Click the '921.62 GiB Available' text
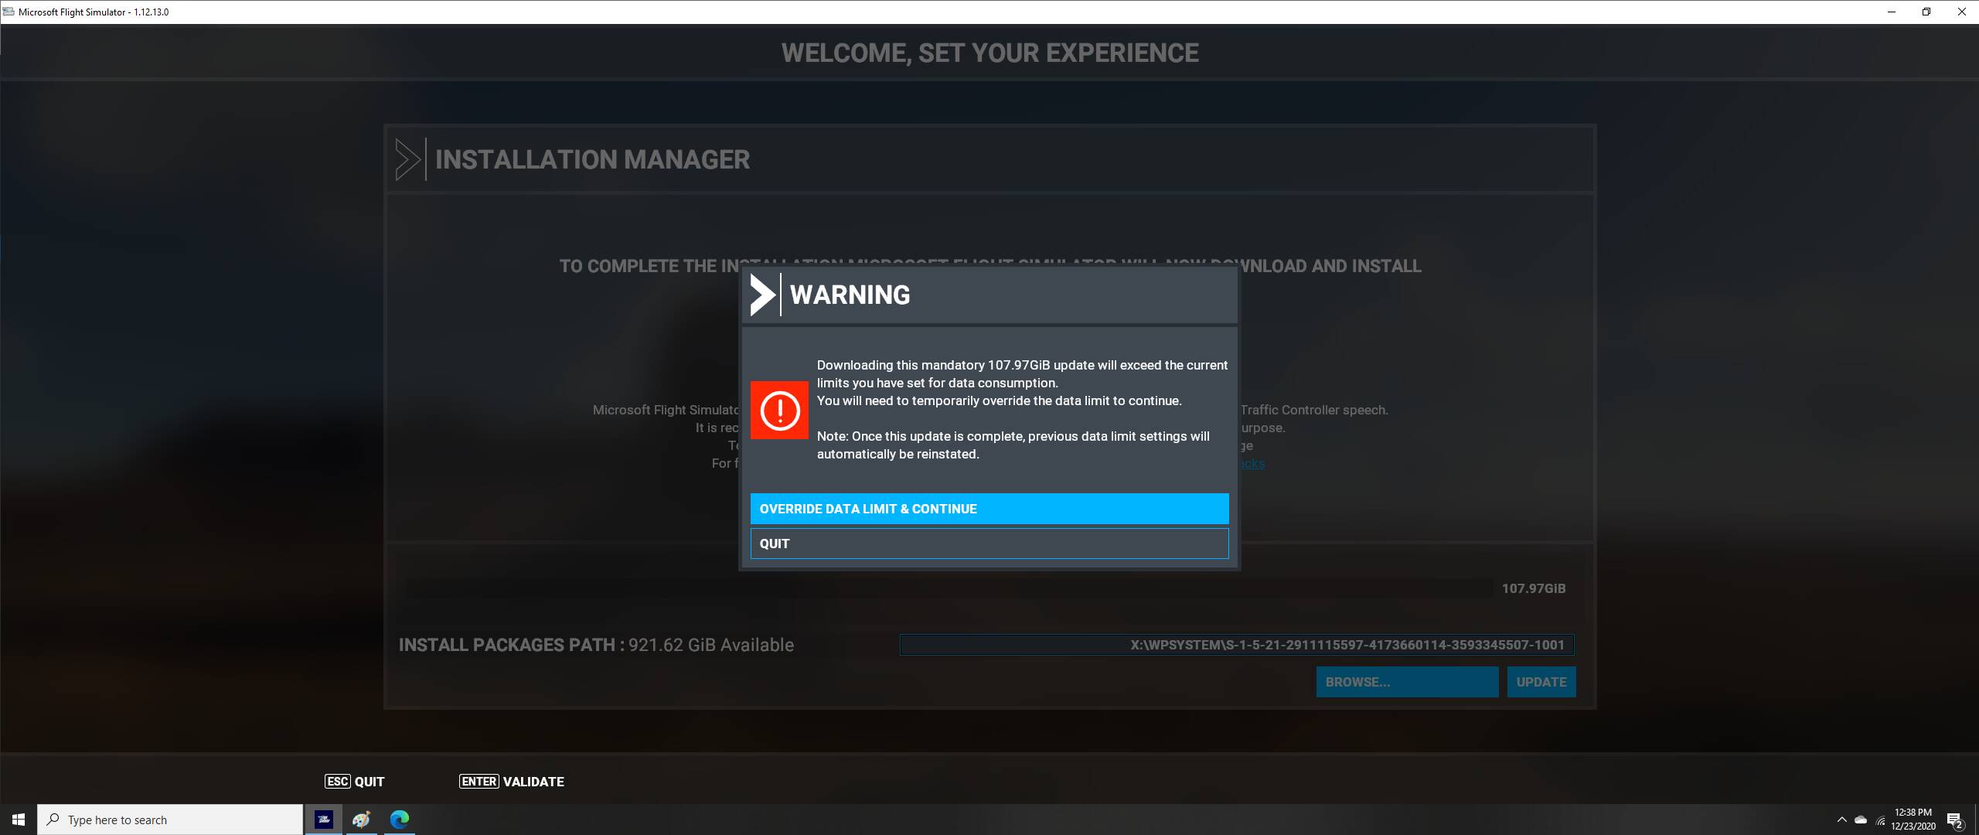The height and width of the screenshot is (835, 1979). pyautogui.click(x=711, y=645)
